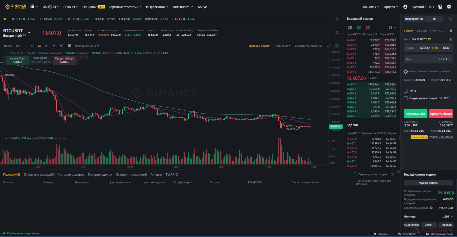Viewport: 457px width, 237px height.
Task: Show both bids and asks order book view
Action: (x=350, y=27)
